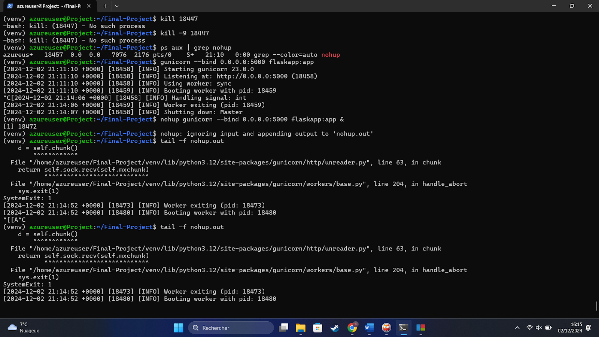Show hidden system tray icons

pos(517,328)
